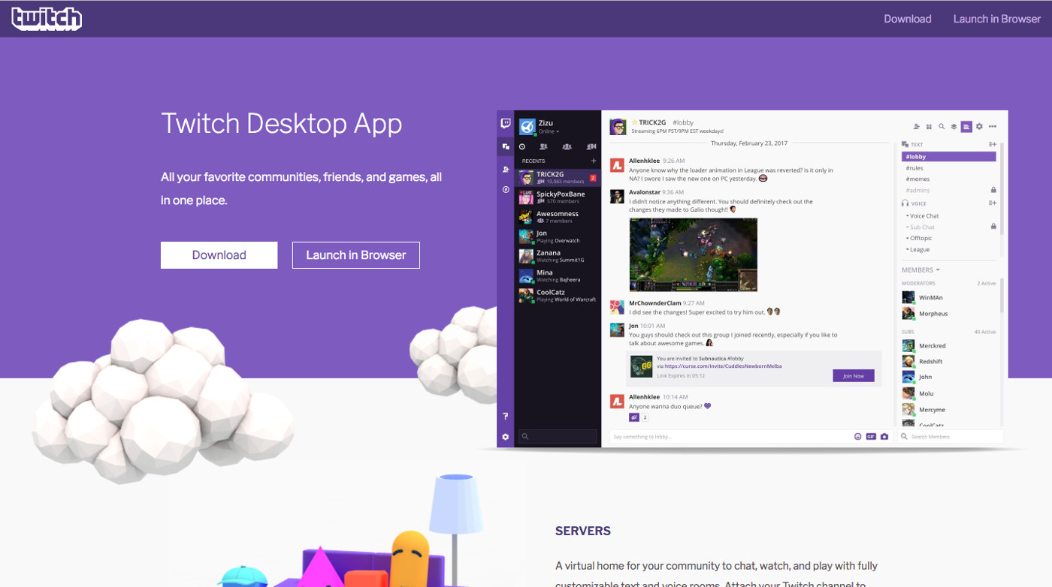This screenshot has height=587, width=1052.
Task: Click the invite member icon in chat toolbar
Action: (917, 127)
